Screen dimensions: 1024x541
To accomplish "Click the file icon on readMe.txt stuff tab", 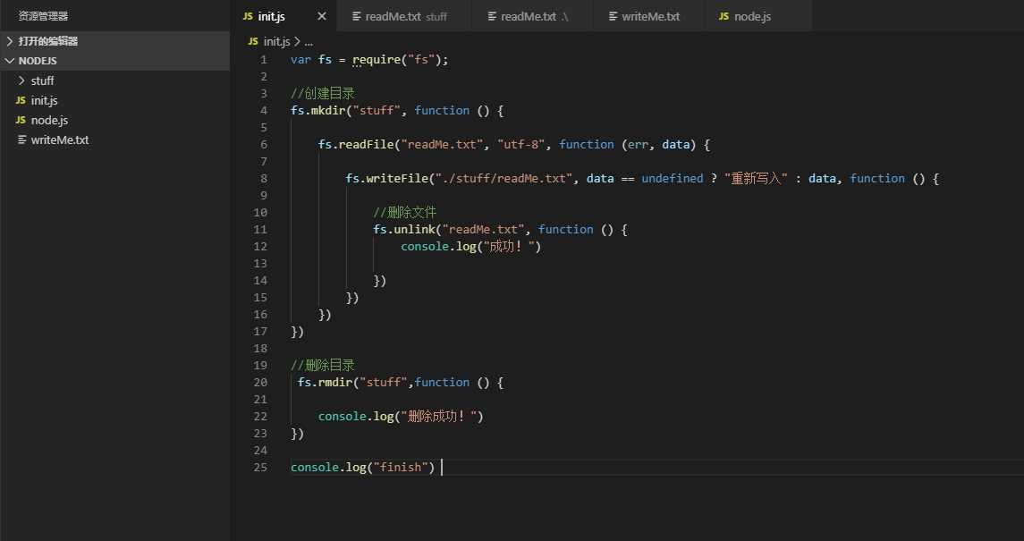I will pos(357,16).
